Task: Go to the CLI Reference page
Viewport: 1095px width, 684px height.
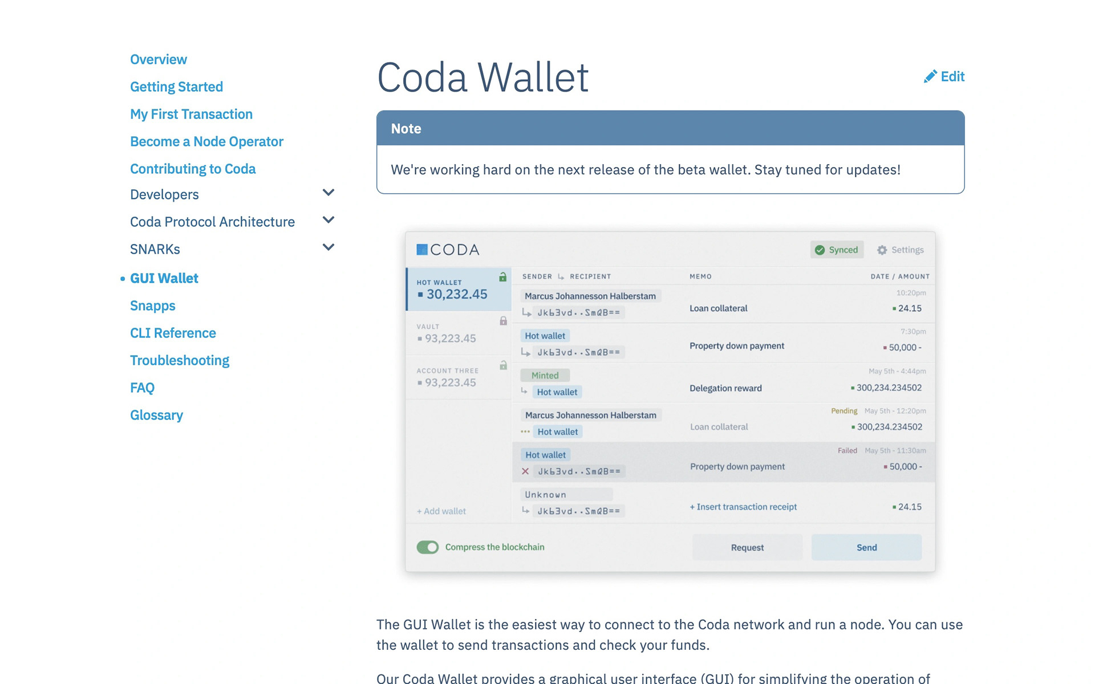Action: point(173,333)
